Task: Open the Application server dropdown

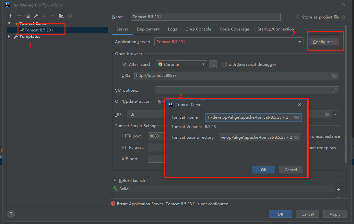Action: [x=300, y=42]
